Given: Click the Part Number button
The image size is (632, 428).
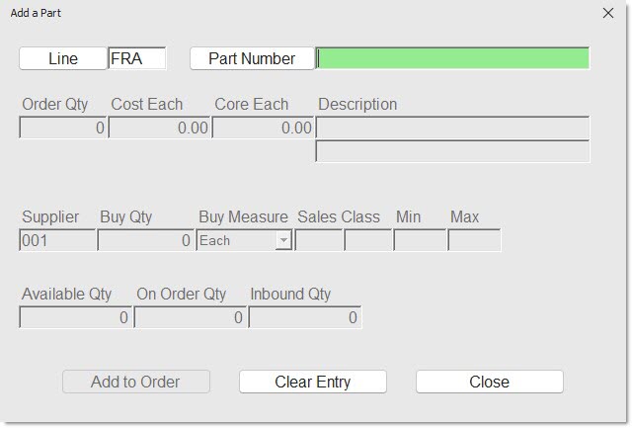Looking at the screenshot, I should [x=252, y=58].
